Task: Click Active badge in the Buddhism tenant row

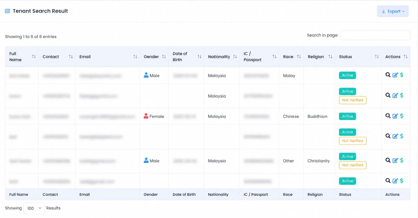Action: point(347,116)
